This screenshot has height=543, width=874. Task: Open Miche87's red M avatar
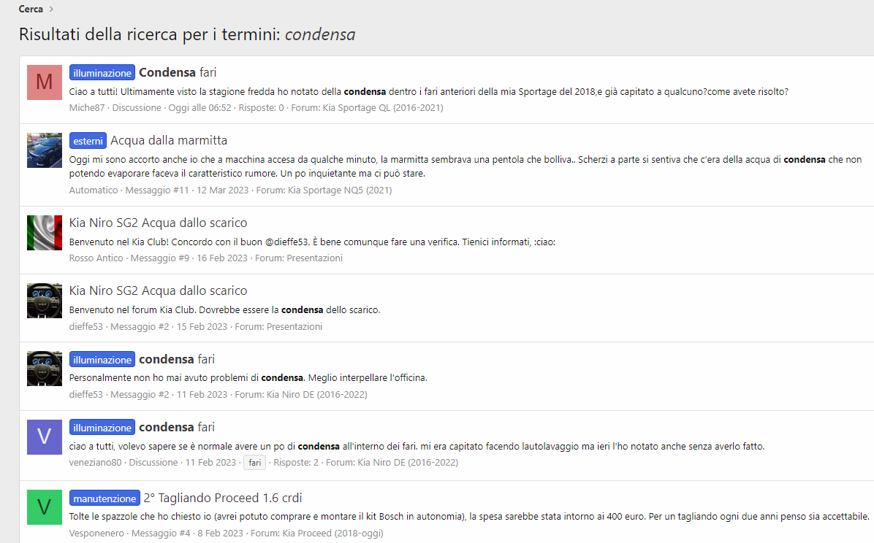pyautogui.click(x=45, y=82)
